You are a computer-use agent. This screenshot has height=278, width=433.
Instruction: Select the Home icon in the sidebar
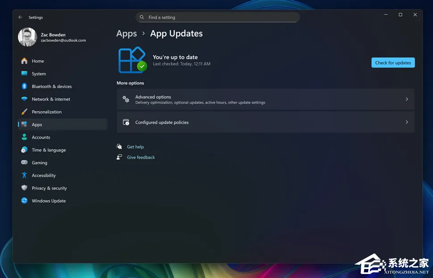(x=24, y=61)
